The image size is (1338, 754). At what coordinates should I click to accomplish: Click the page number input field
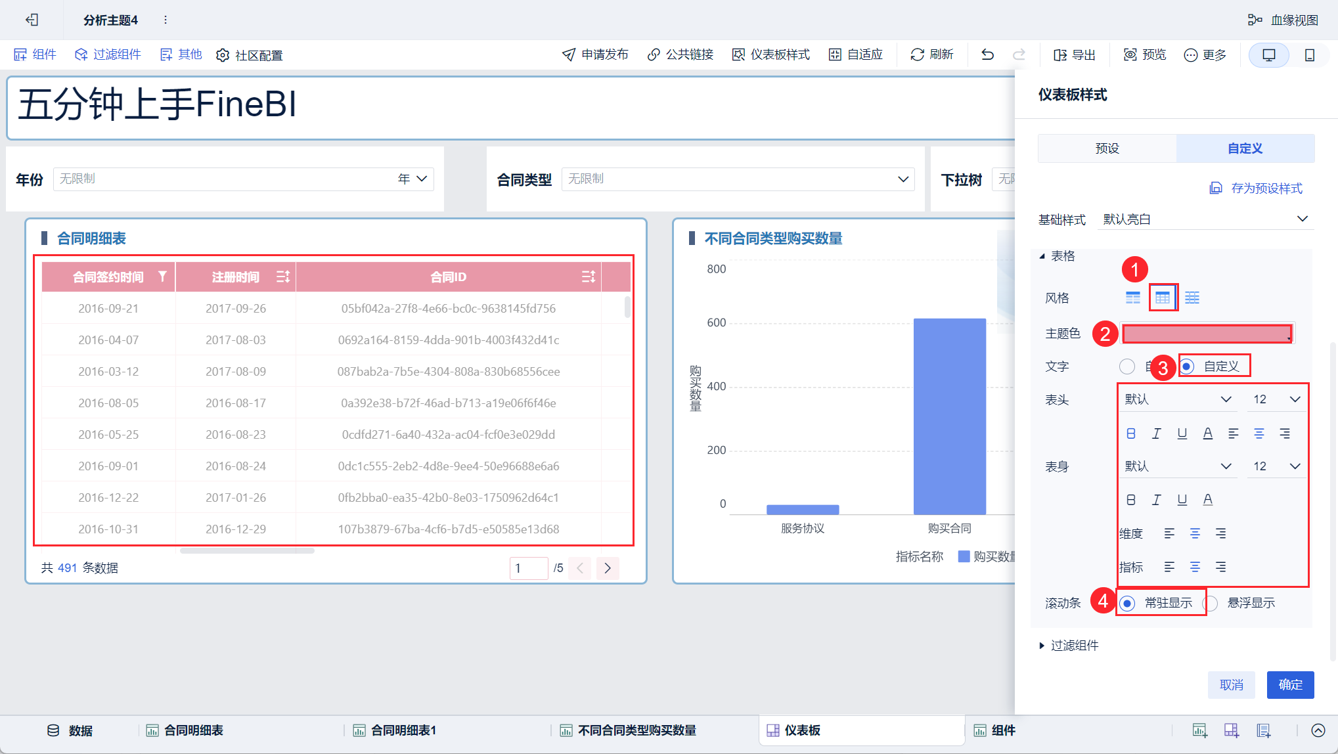[529, 568]
